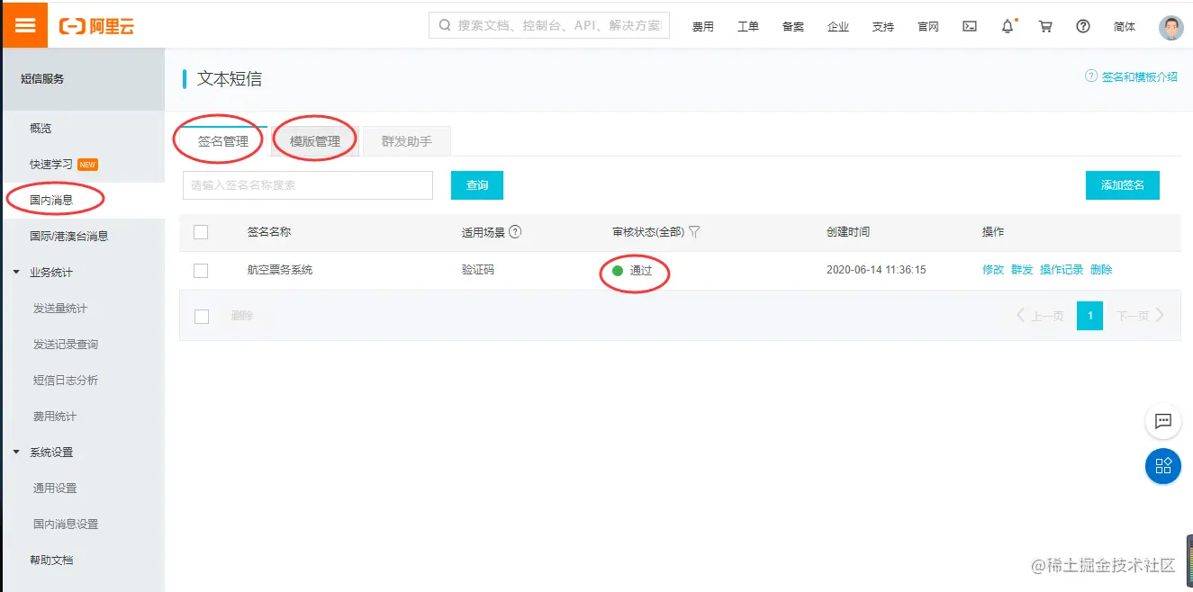Click question icon before 签名和模板介绍
Viewport: 1193px width, 592px height.
1091,76
